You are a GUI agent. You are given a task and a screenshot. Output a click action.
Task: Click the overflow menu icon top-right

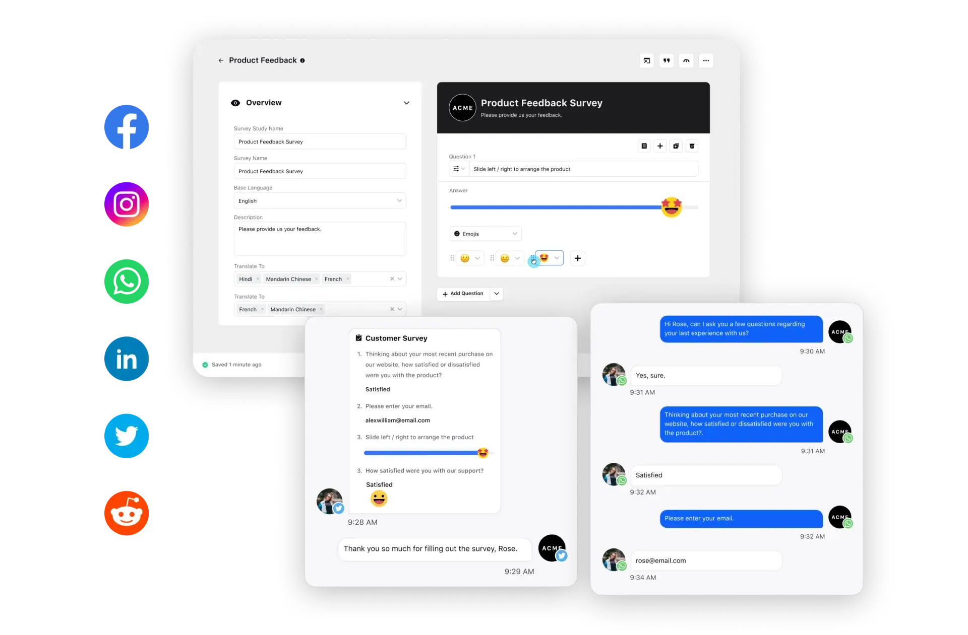point(706,60)
